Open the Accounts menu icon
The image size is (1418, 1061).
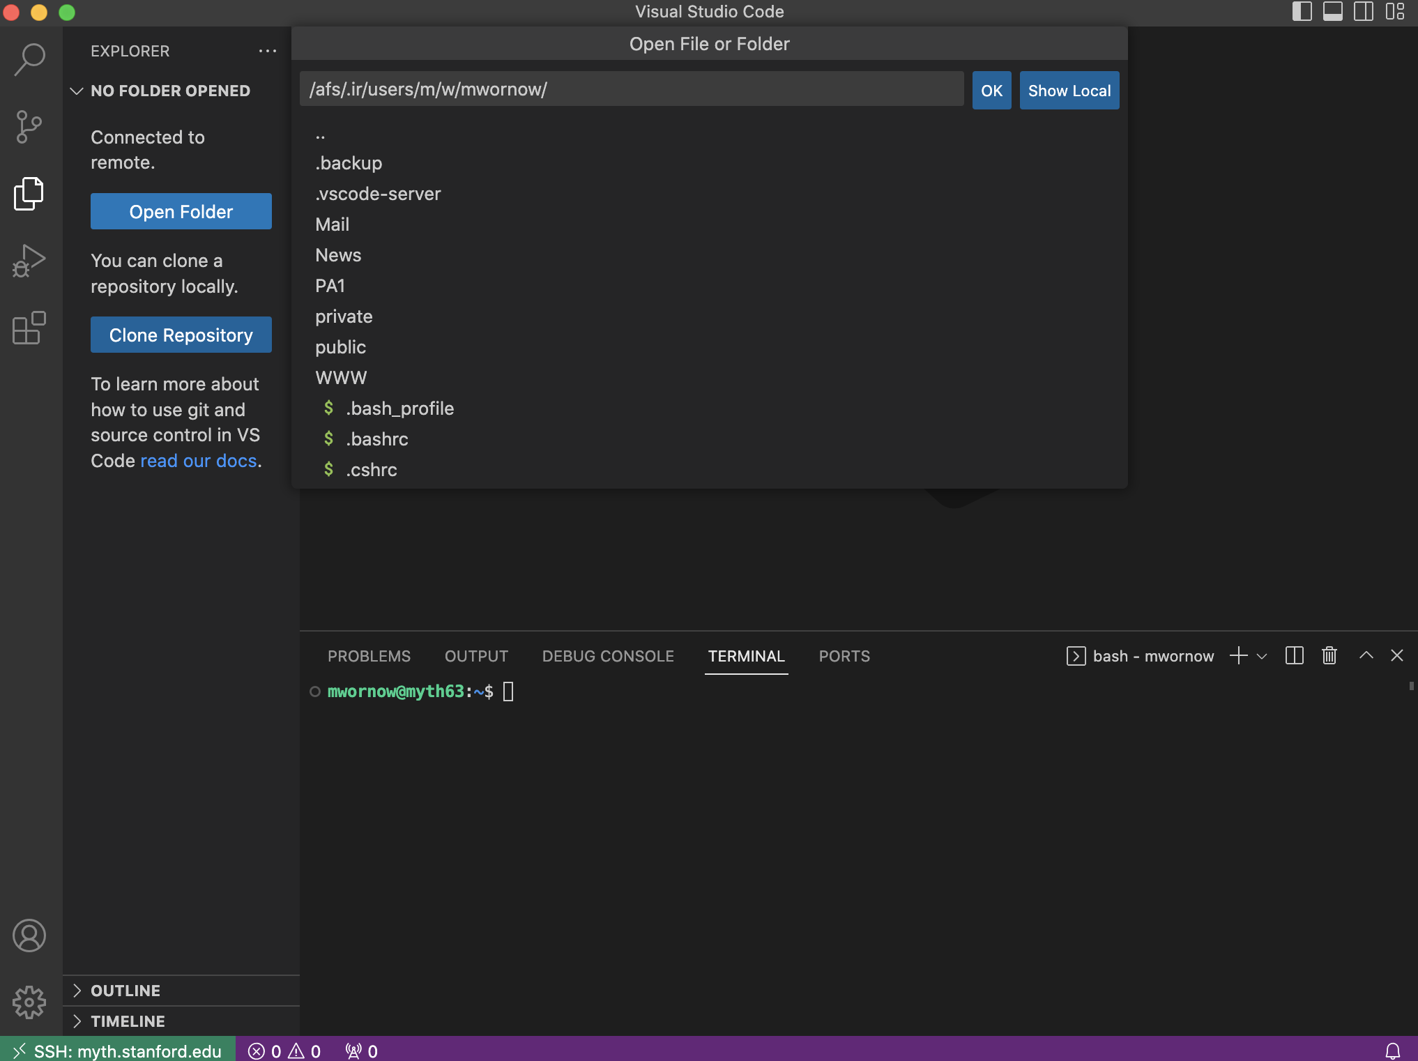(29, 936)
